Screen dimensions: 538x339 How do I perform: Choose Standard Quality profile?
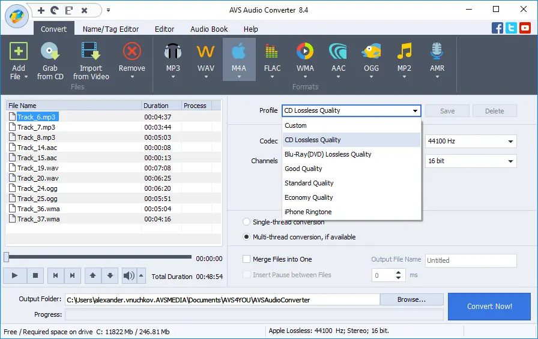click(x=351, y=183)
